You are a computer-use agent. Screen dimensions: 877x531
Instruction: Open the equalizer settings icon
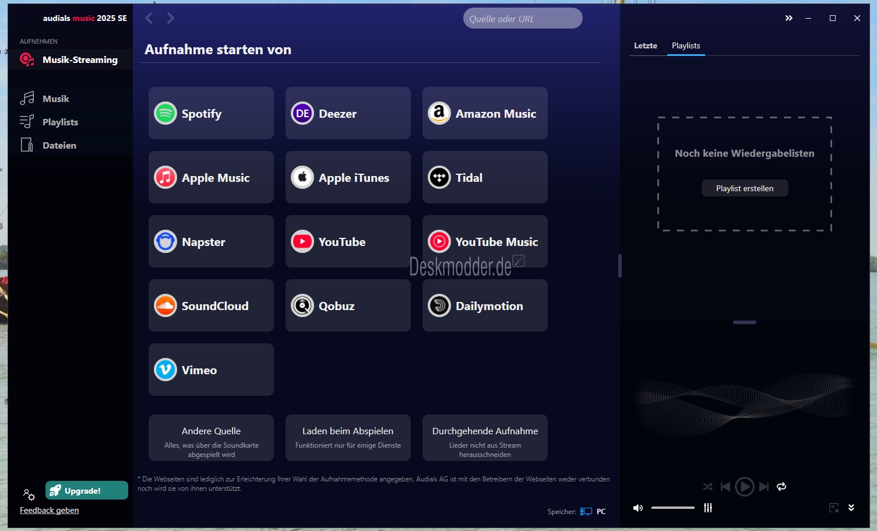[708, 508]
